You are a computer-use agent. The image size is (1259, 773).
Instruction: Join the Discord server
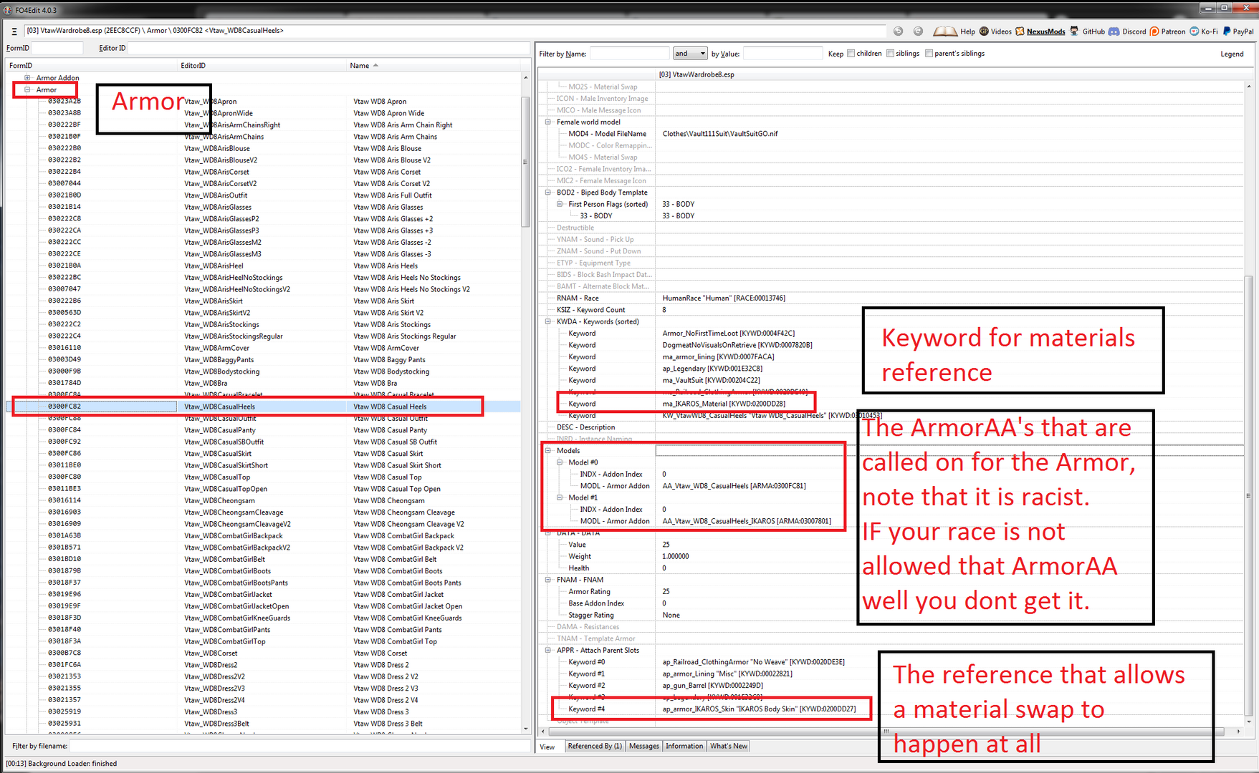click(x=1127, y=31)
